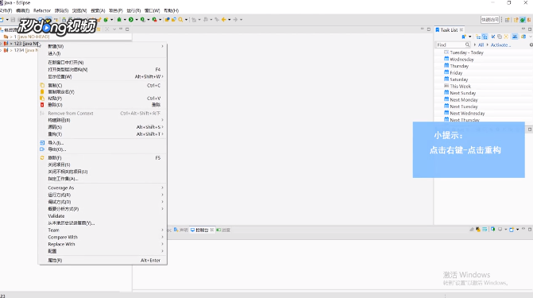The width and height of the screenshot is (533, 298).
Task: Click the New Task icon in Task List
Action: tap(464, 37)
